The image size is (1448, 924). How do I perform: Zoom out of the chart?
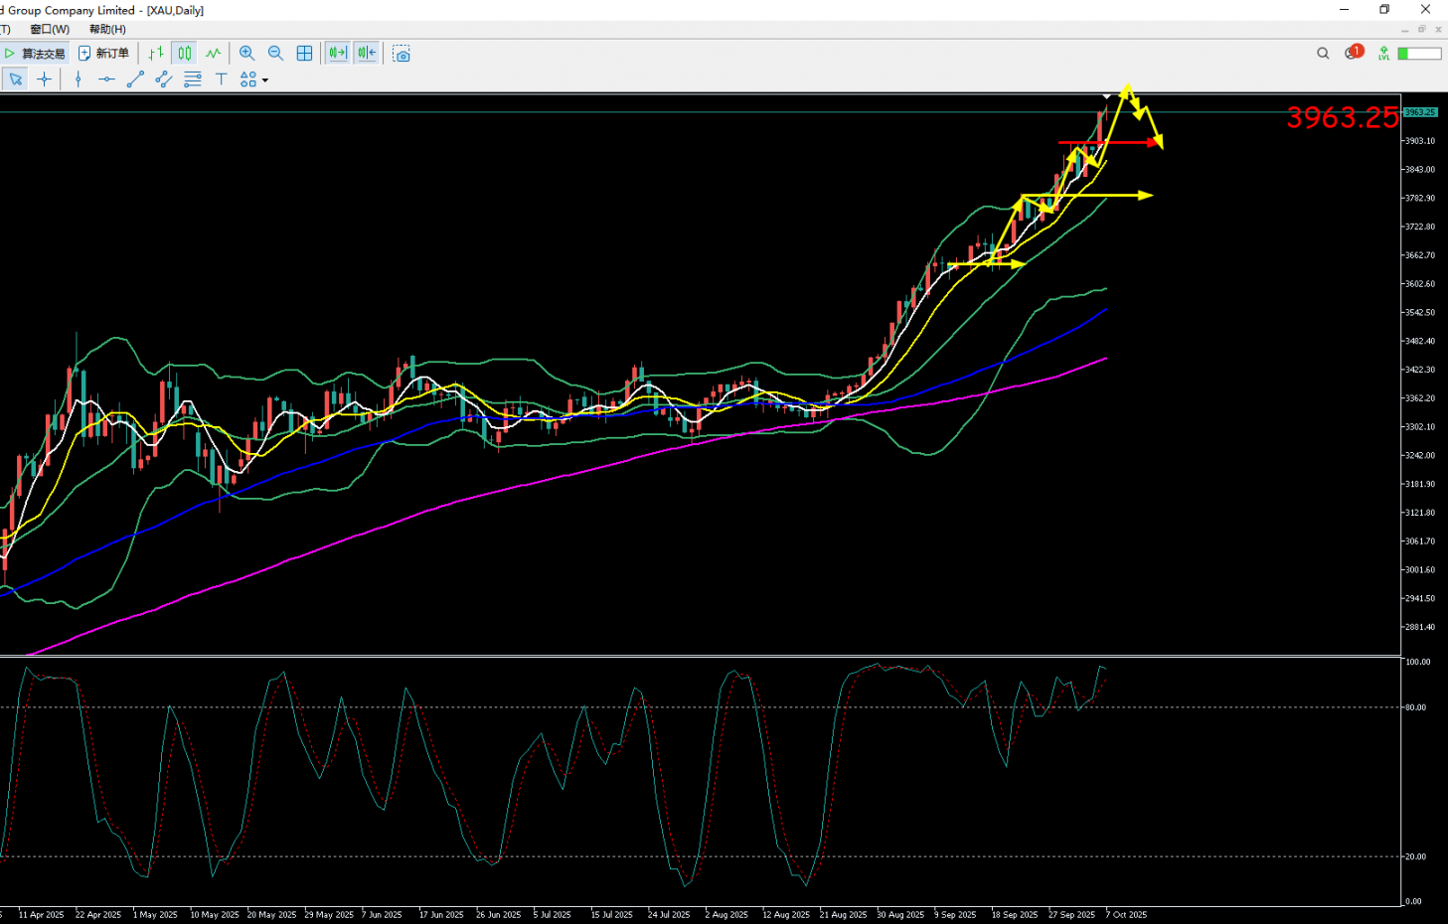pos(275,54)
